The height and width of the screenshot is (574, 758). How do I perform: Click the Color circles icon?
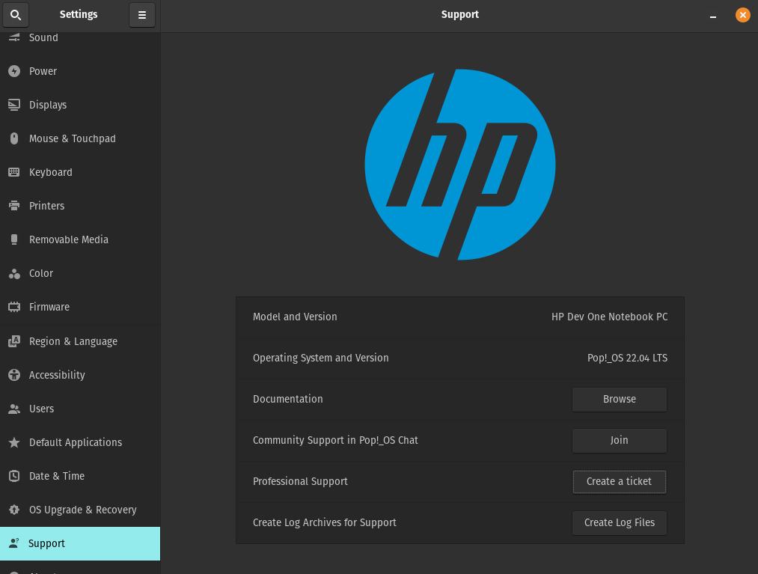(14, 274)
